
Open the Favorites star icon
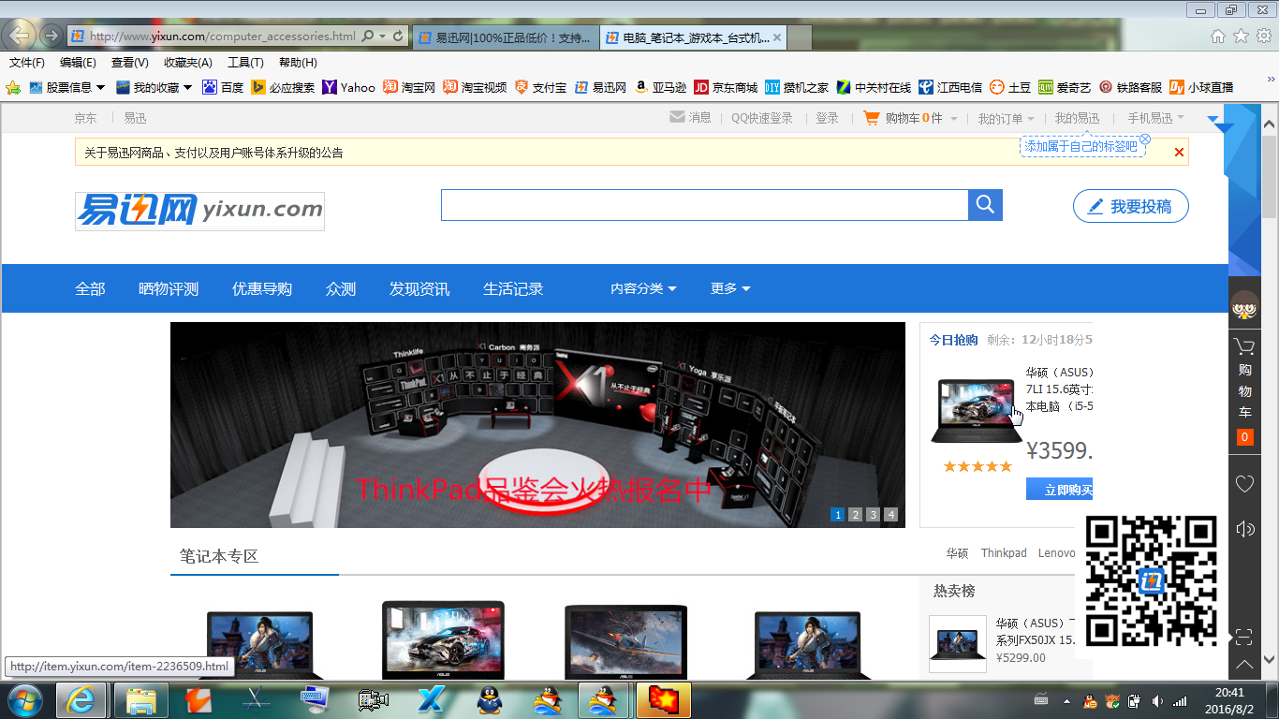(1241, 37)
